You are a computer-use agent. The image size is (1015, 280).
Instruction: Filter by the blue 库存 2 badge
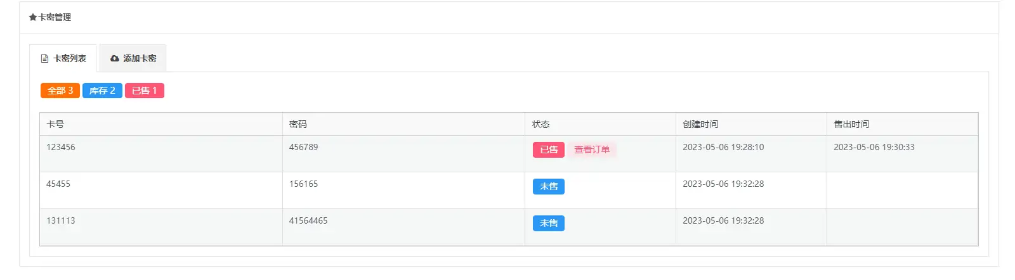pos(102,91)
